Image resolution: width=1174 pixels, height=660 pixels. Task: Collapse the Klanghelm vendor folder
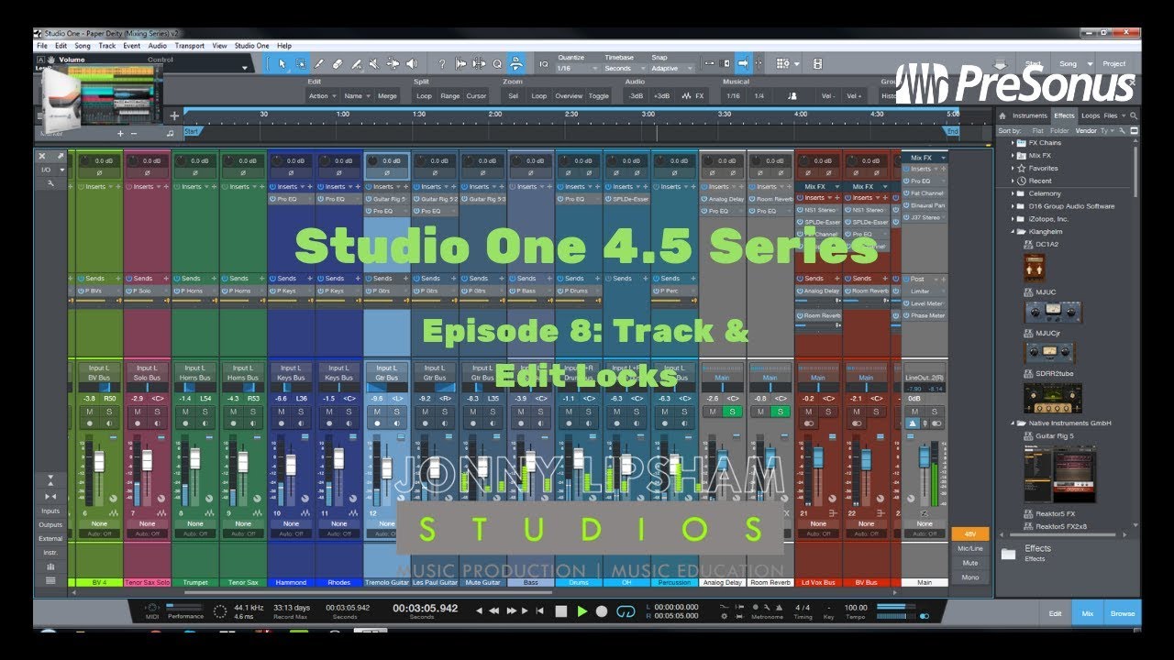(1013, 232)
